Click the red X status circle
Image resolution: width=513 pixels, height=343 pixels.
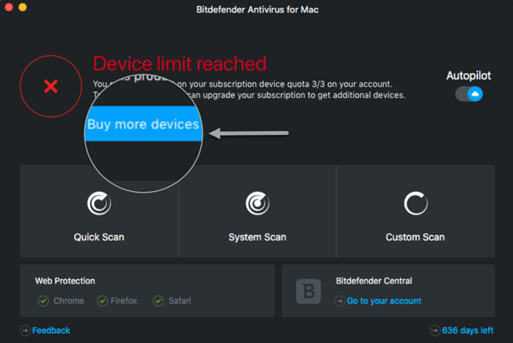click(51, 86)
